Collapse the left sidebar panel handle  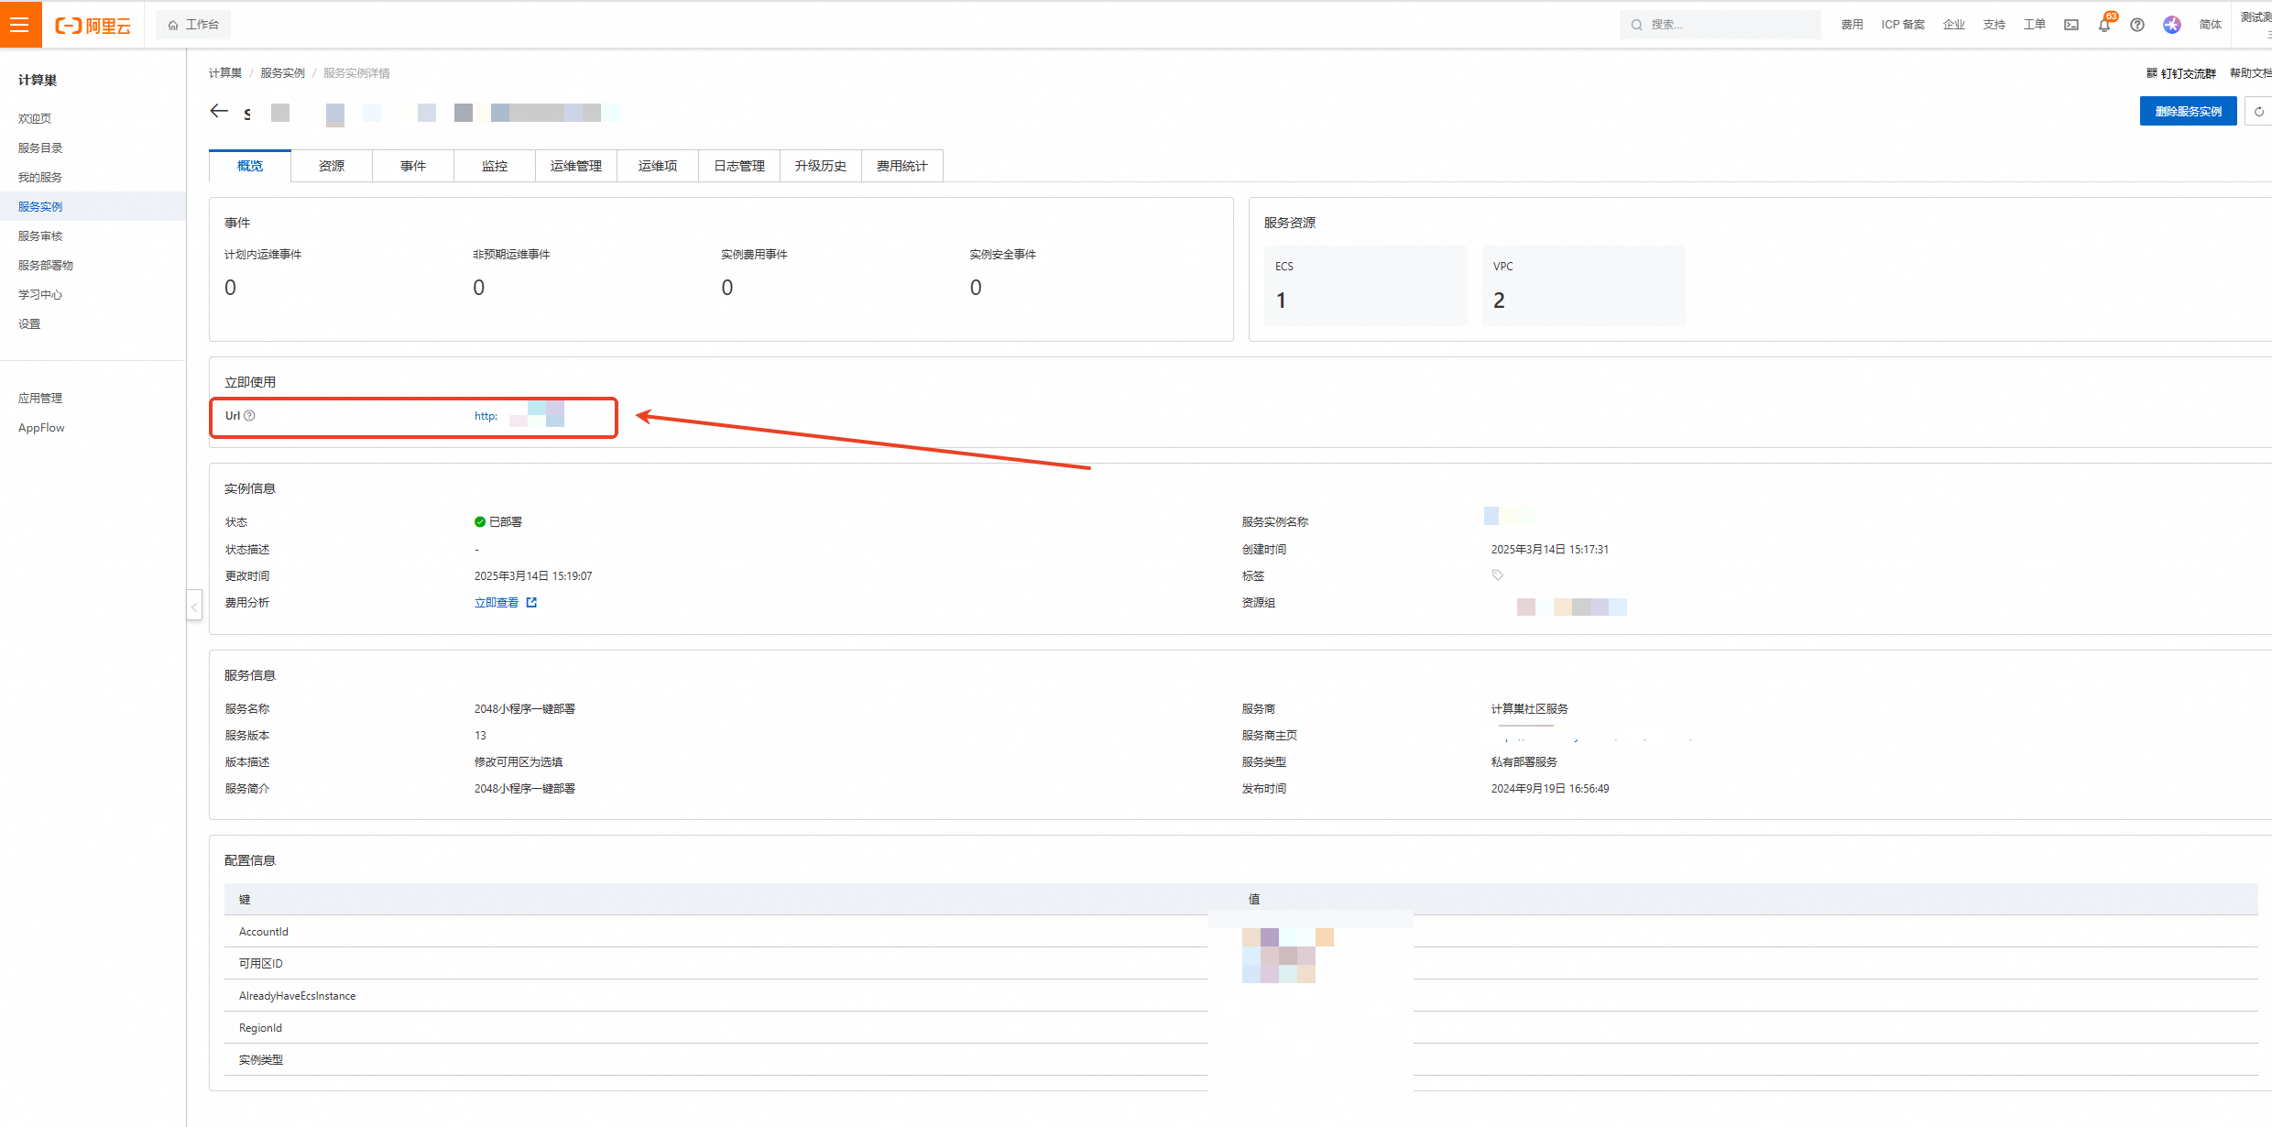pos(194,606)
